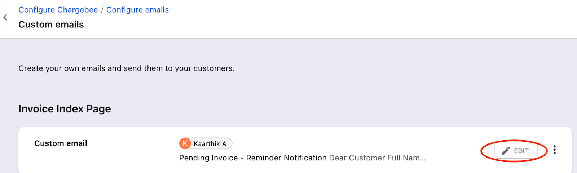Open the three-dot more options menu
Viewport: 577px width, 173px height.
(554, 150)
